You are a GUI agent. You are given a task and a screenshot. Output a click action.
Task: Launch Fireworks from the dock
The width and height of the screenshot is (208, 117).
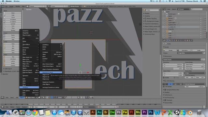tap(125, 112)
